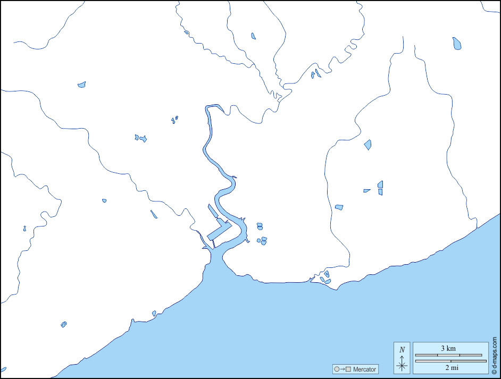Click the large lake in top-right corner

[x=457, y=44]
